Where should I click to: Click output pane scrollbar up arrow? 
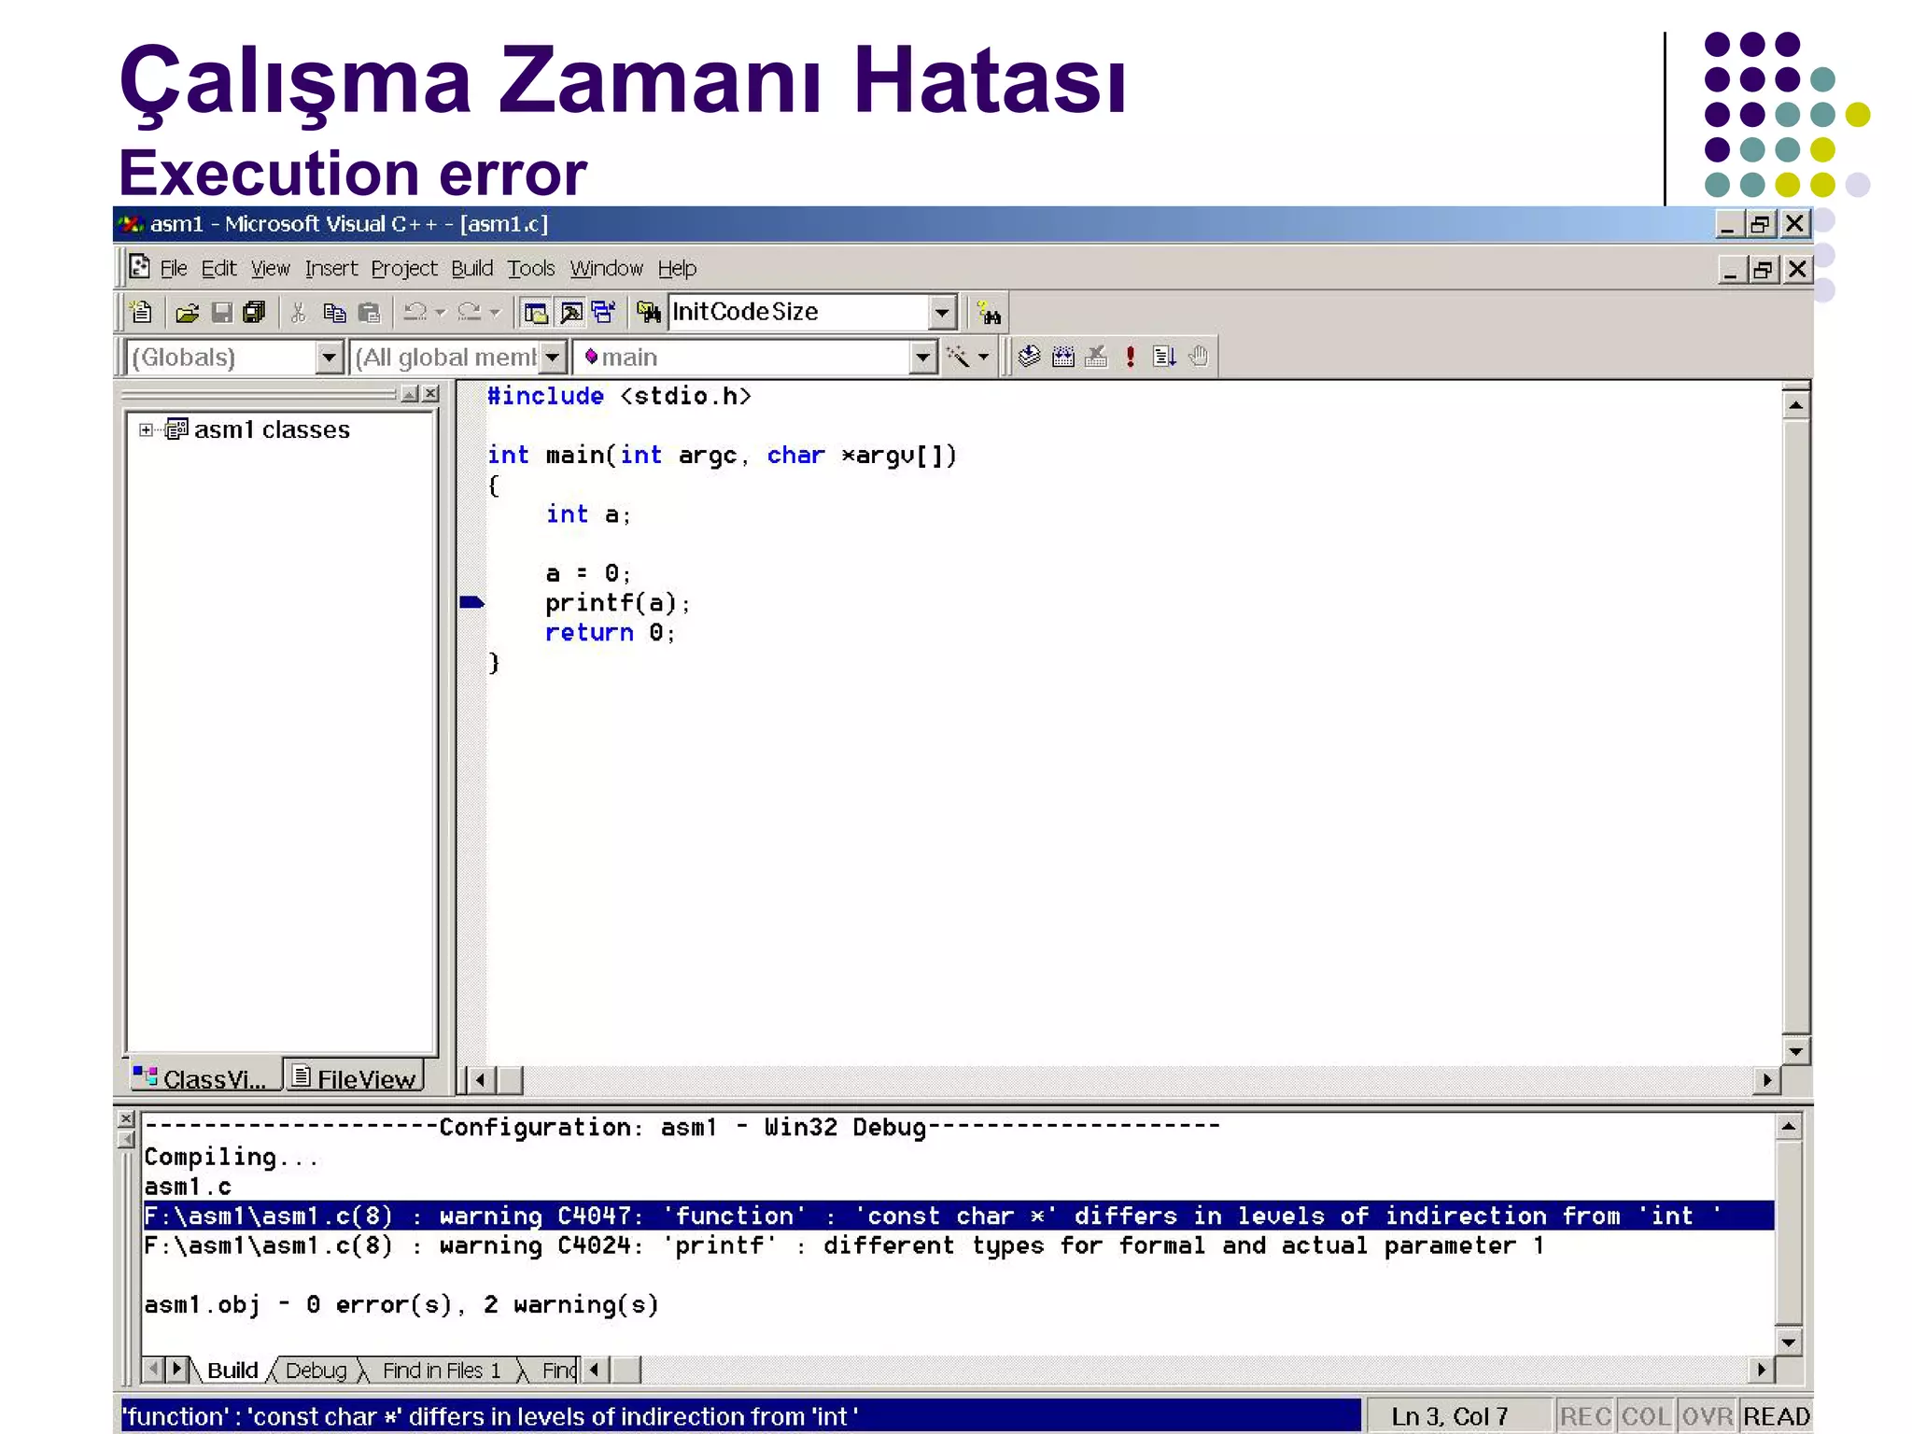pos(1788,1126)
